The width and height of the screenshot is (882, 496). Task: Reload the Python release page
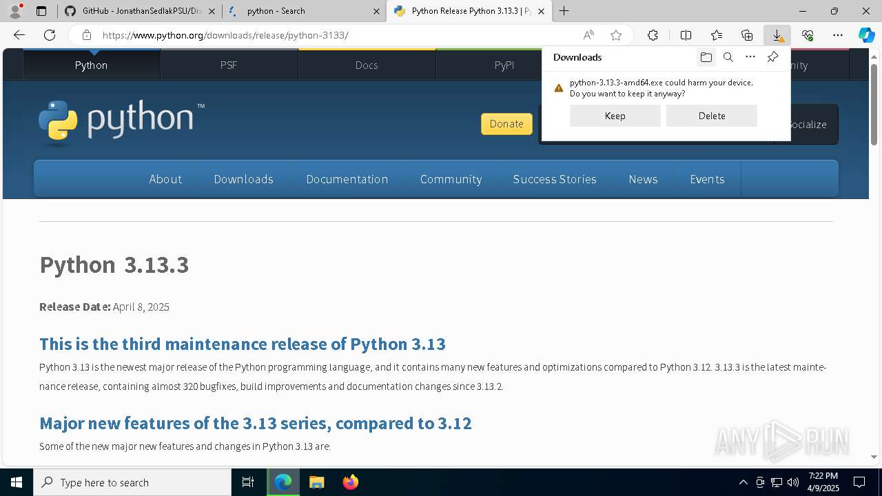tap(50, 35)
